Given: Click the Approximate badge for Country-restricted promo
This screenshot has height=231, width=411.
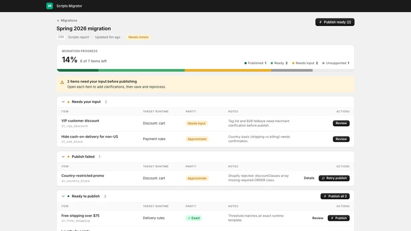Looking at the screenshot, I should click(197, 178).
